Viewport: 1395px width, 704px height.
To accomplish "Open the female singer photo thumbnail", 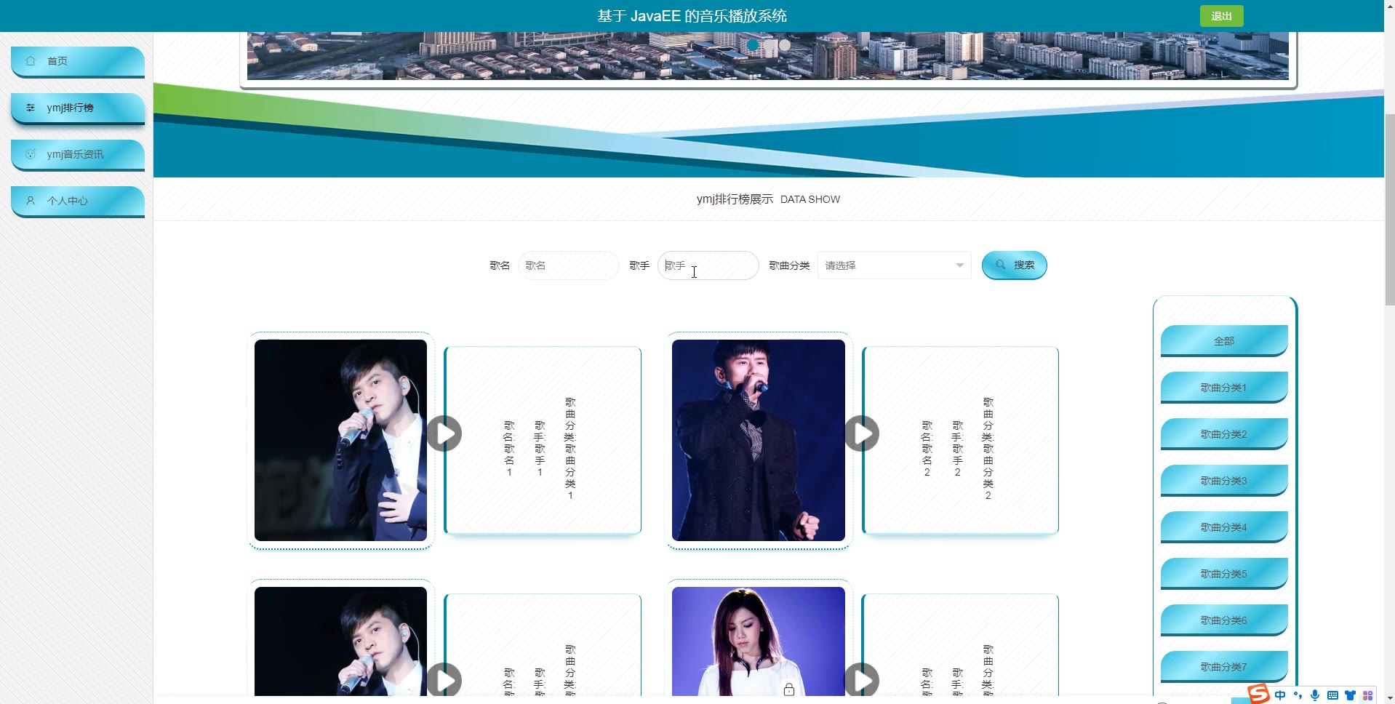I will [759, 641].
